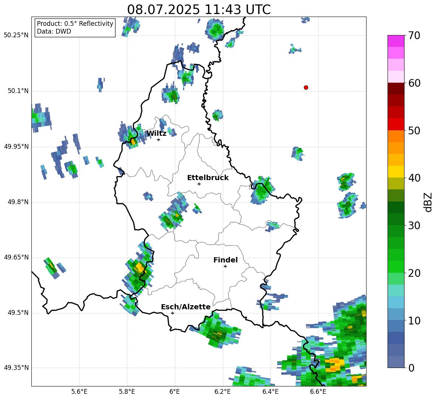Click the 20 value on colorbar
This screenshot has height=399, width=437.
[x=414, y=273]
